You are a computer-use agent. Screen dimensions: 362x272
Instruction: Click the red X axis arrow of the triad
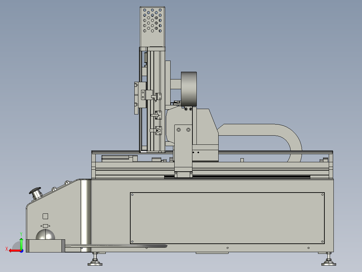coord(15,250)
